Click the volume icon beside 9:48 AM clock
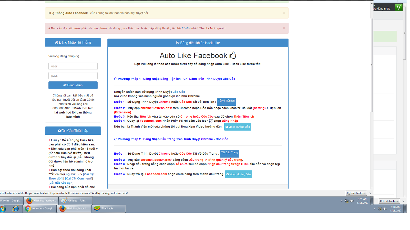The height and width of the screenshot is (230, 410). [x=385, y=209]
